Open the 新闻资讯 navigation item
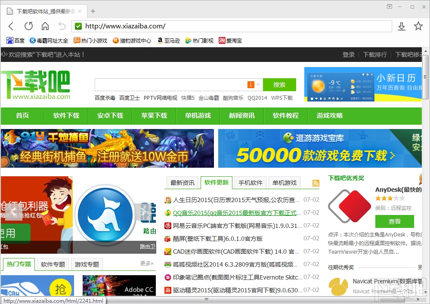 tap(242, 116)
